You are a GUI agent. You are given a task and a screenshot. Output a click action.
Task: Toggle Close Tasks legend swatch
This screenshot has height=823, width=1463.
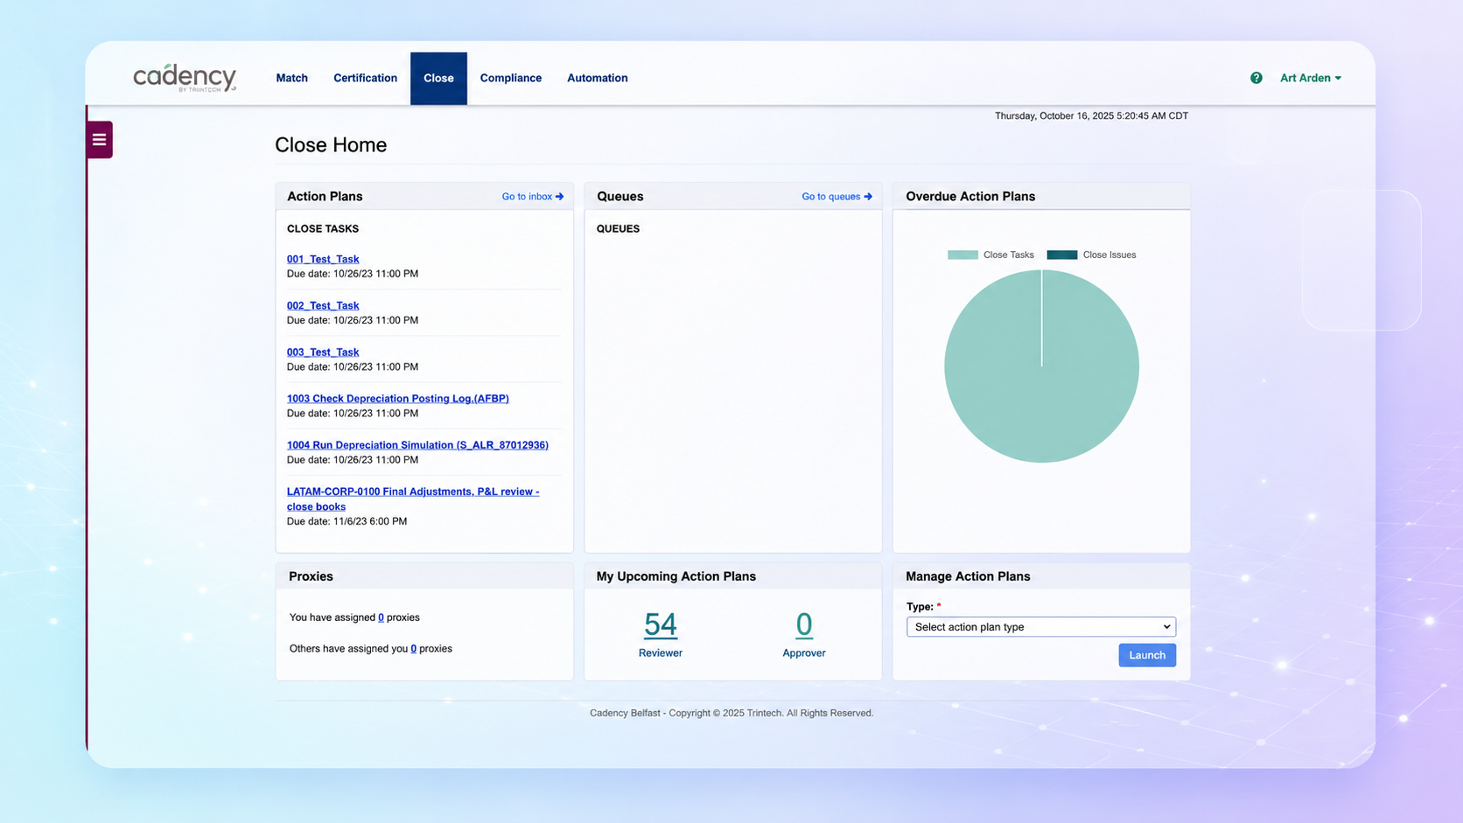click(x=962, y=255)
